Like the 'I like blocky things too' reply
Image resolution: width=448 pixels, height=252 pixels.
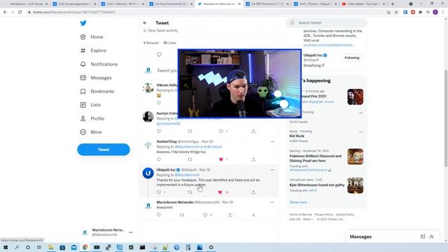click(221, 160)
